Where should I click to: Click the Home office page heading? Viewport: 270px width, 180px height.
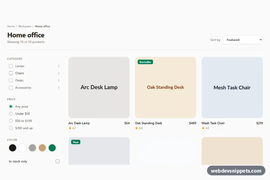click(x=26, y=35)
